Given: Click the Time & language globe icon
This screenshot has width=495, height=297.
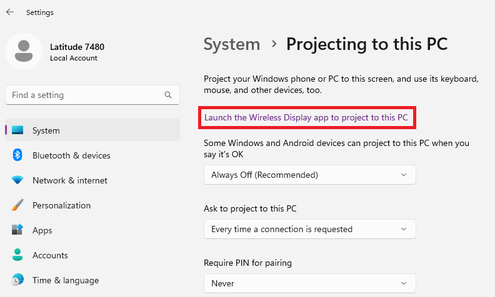Looking at the screenshot, I should point(17,280).
